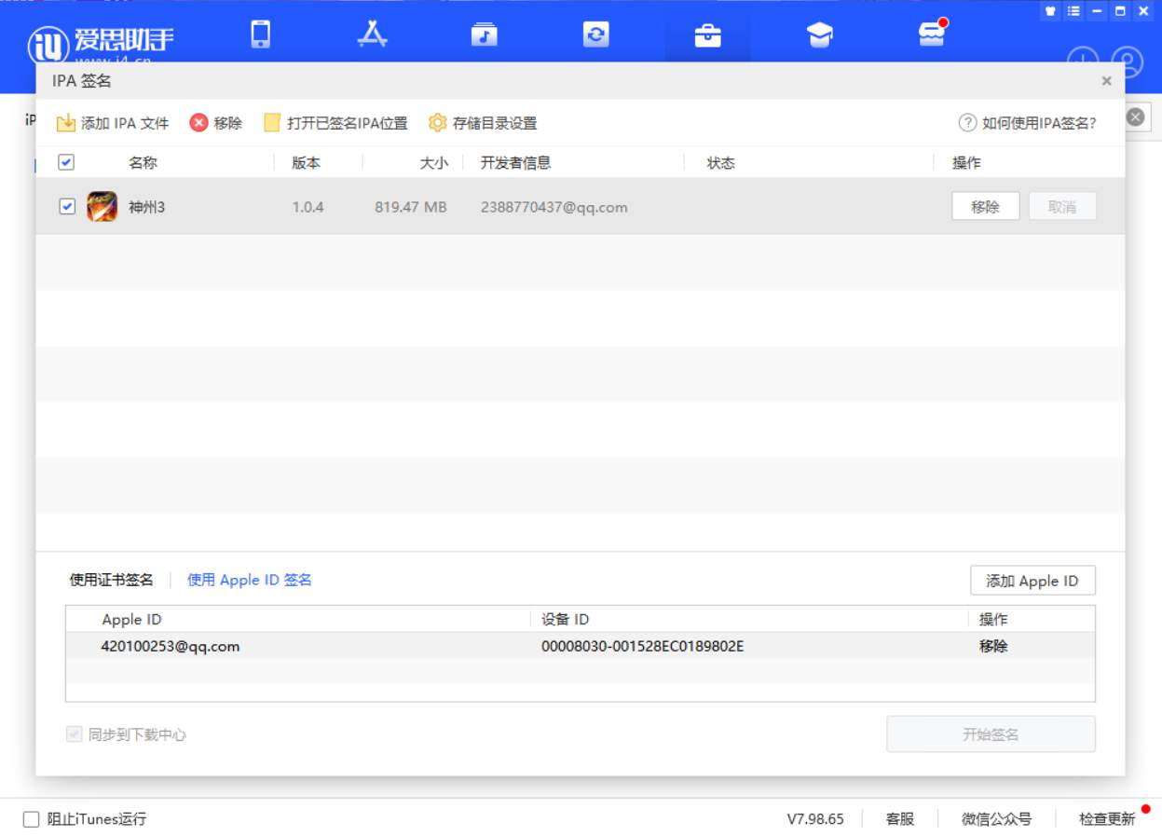Click the 状态 column header
The image size is (1162, 836).
tap(720, 163)
